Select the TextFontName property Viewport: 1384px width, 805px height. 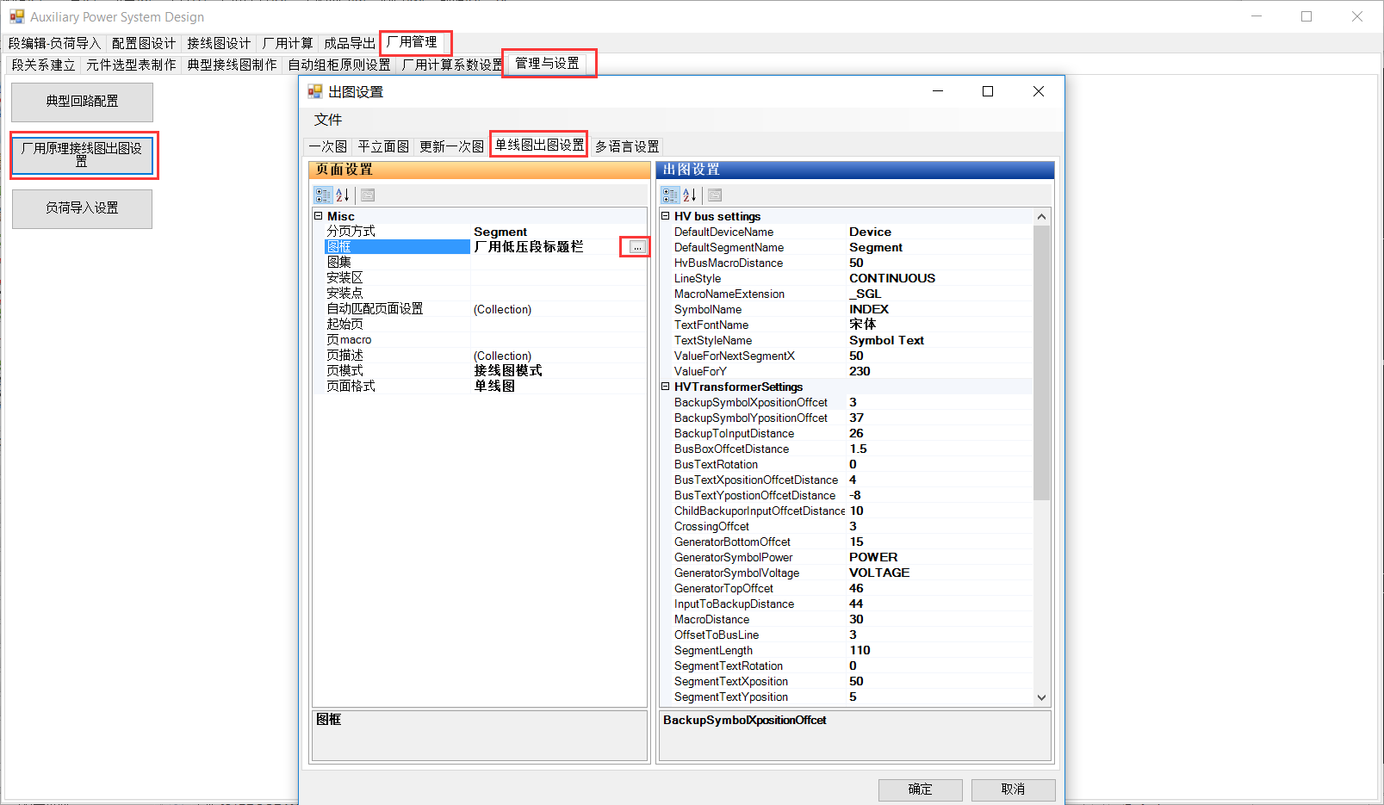click(852, 325)
